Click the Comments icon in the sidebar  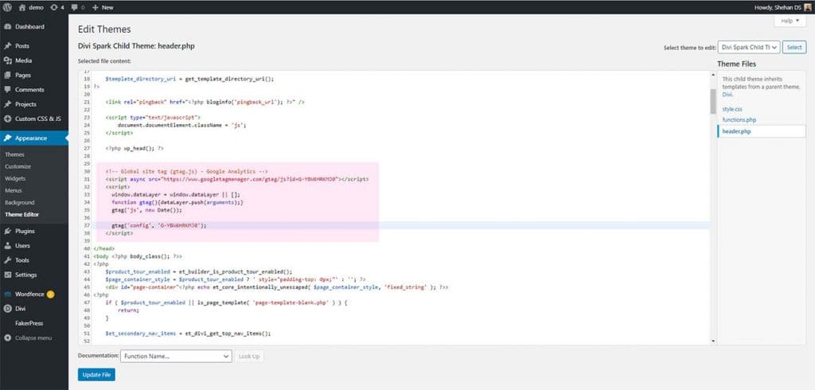(x=7, y=89)
